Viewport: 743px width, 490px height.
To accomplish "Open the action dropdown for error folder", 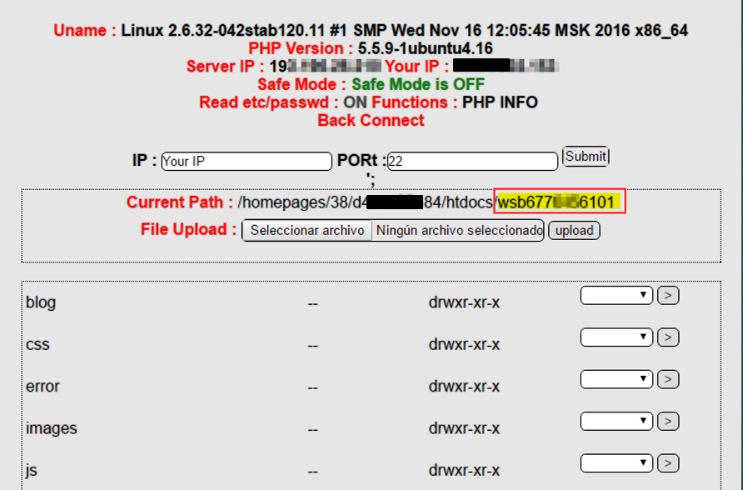I will (616, 379).
